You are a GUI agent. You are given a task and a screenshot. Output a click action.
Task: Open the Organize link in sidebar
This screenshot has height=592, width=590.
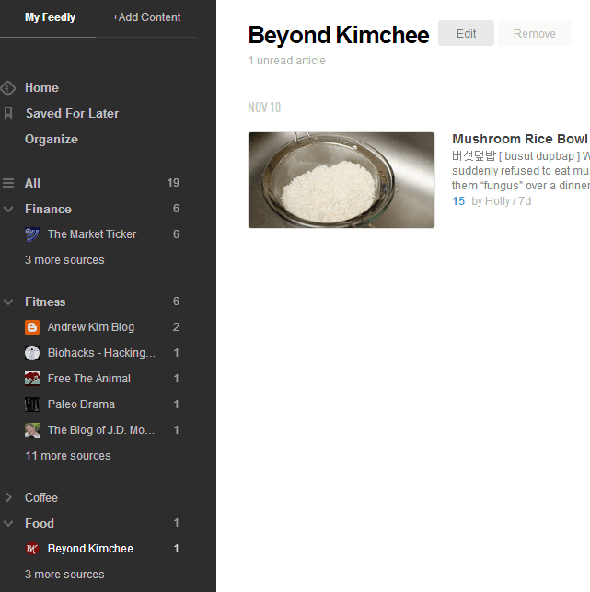tap(52, 140)
